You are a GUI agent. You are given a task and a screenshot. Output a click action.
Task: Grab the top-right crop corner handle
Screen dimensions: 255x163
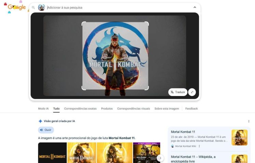click(x=147, y=24)
